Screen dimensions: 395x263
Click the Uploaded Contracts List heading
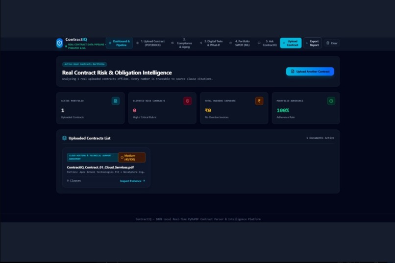pos(89,138)
